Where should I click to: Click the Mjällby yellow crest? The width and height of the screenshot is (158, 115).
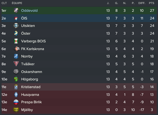16,110
